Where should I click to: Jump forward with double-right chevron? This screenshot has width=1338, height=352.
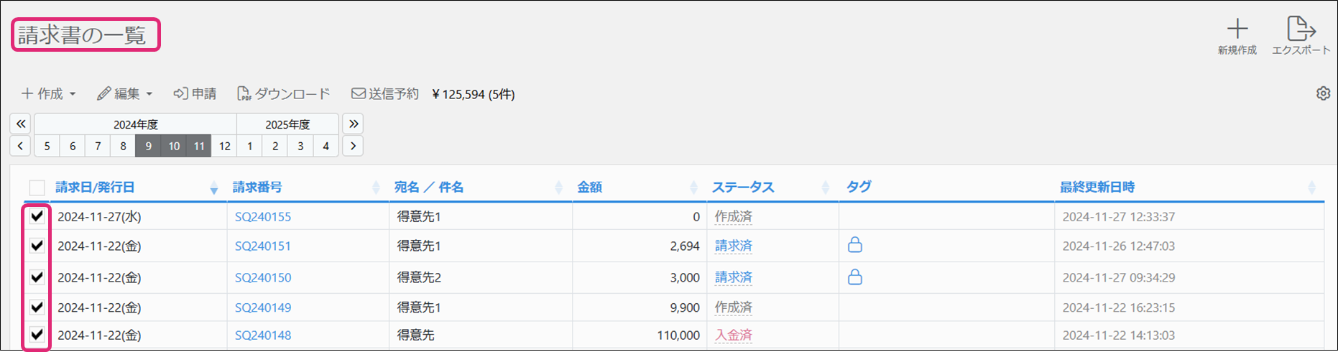[353, 124]
